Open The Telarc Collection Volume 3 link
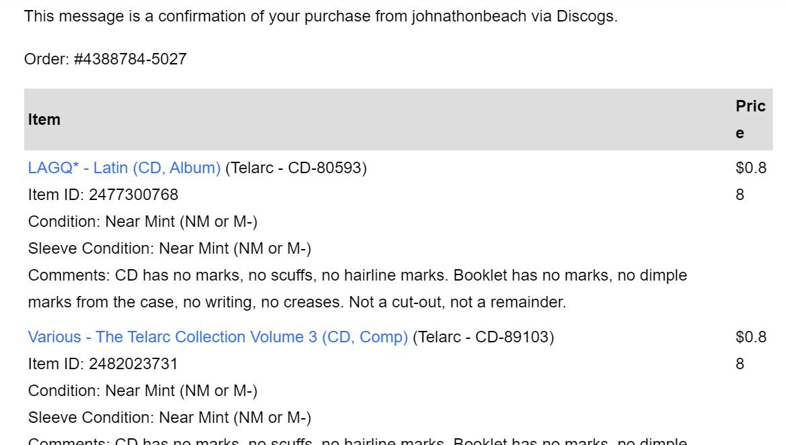This screenshot has width=787, height=445. point(218,337)
